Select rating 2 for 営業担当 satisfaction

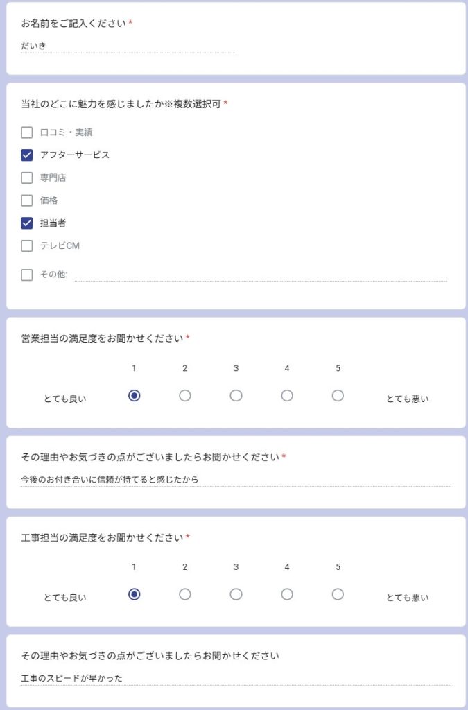pyautogui.click(x=184, y=396)
